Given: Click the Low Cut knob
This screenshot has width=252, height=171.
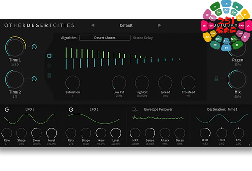Looking at the screenshot, I should click(x=119, y=83).
